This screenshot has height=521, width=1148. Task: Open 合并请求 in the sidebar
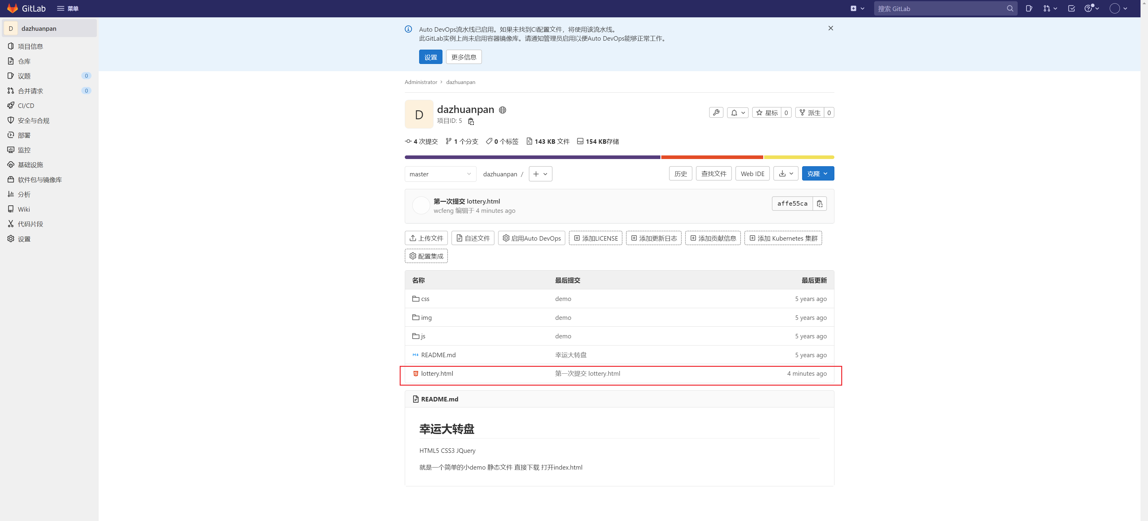[49, 91]
